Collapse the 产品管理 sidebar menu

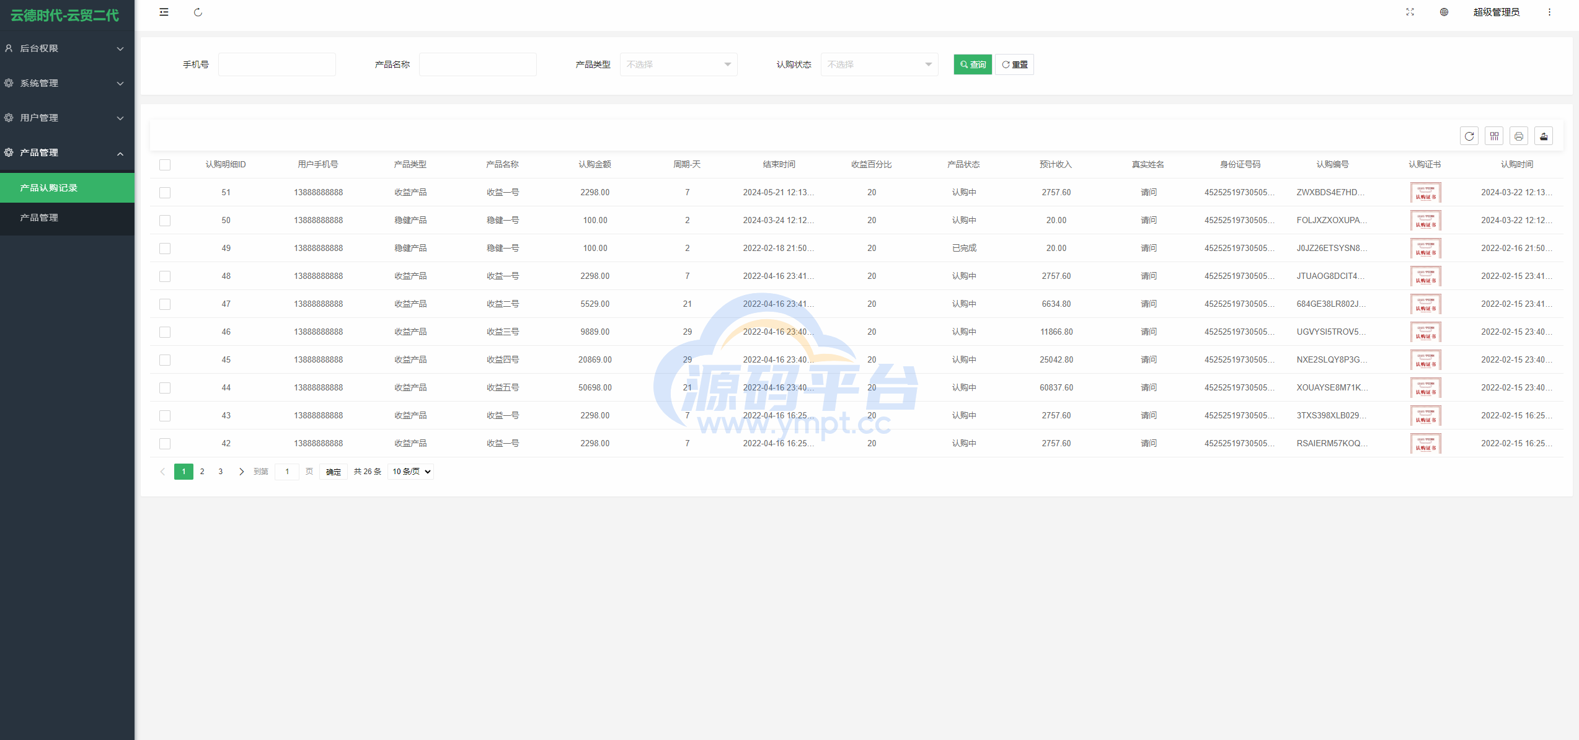point(67,152)
